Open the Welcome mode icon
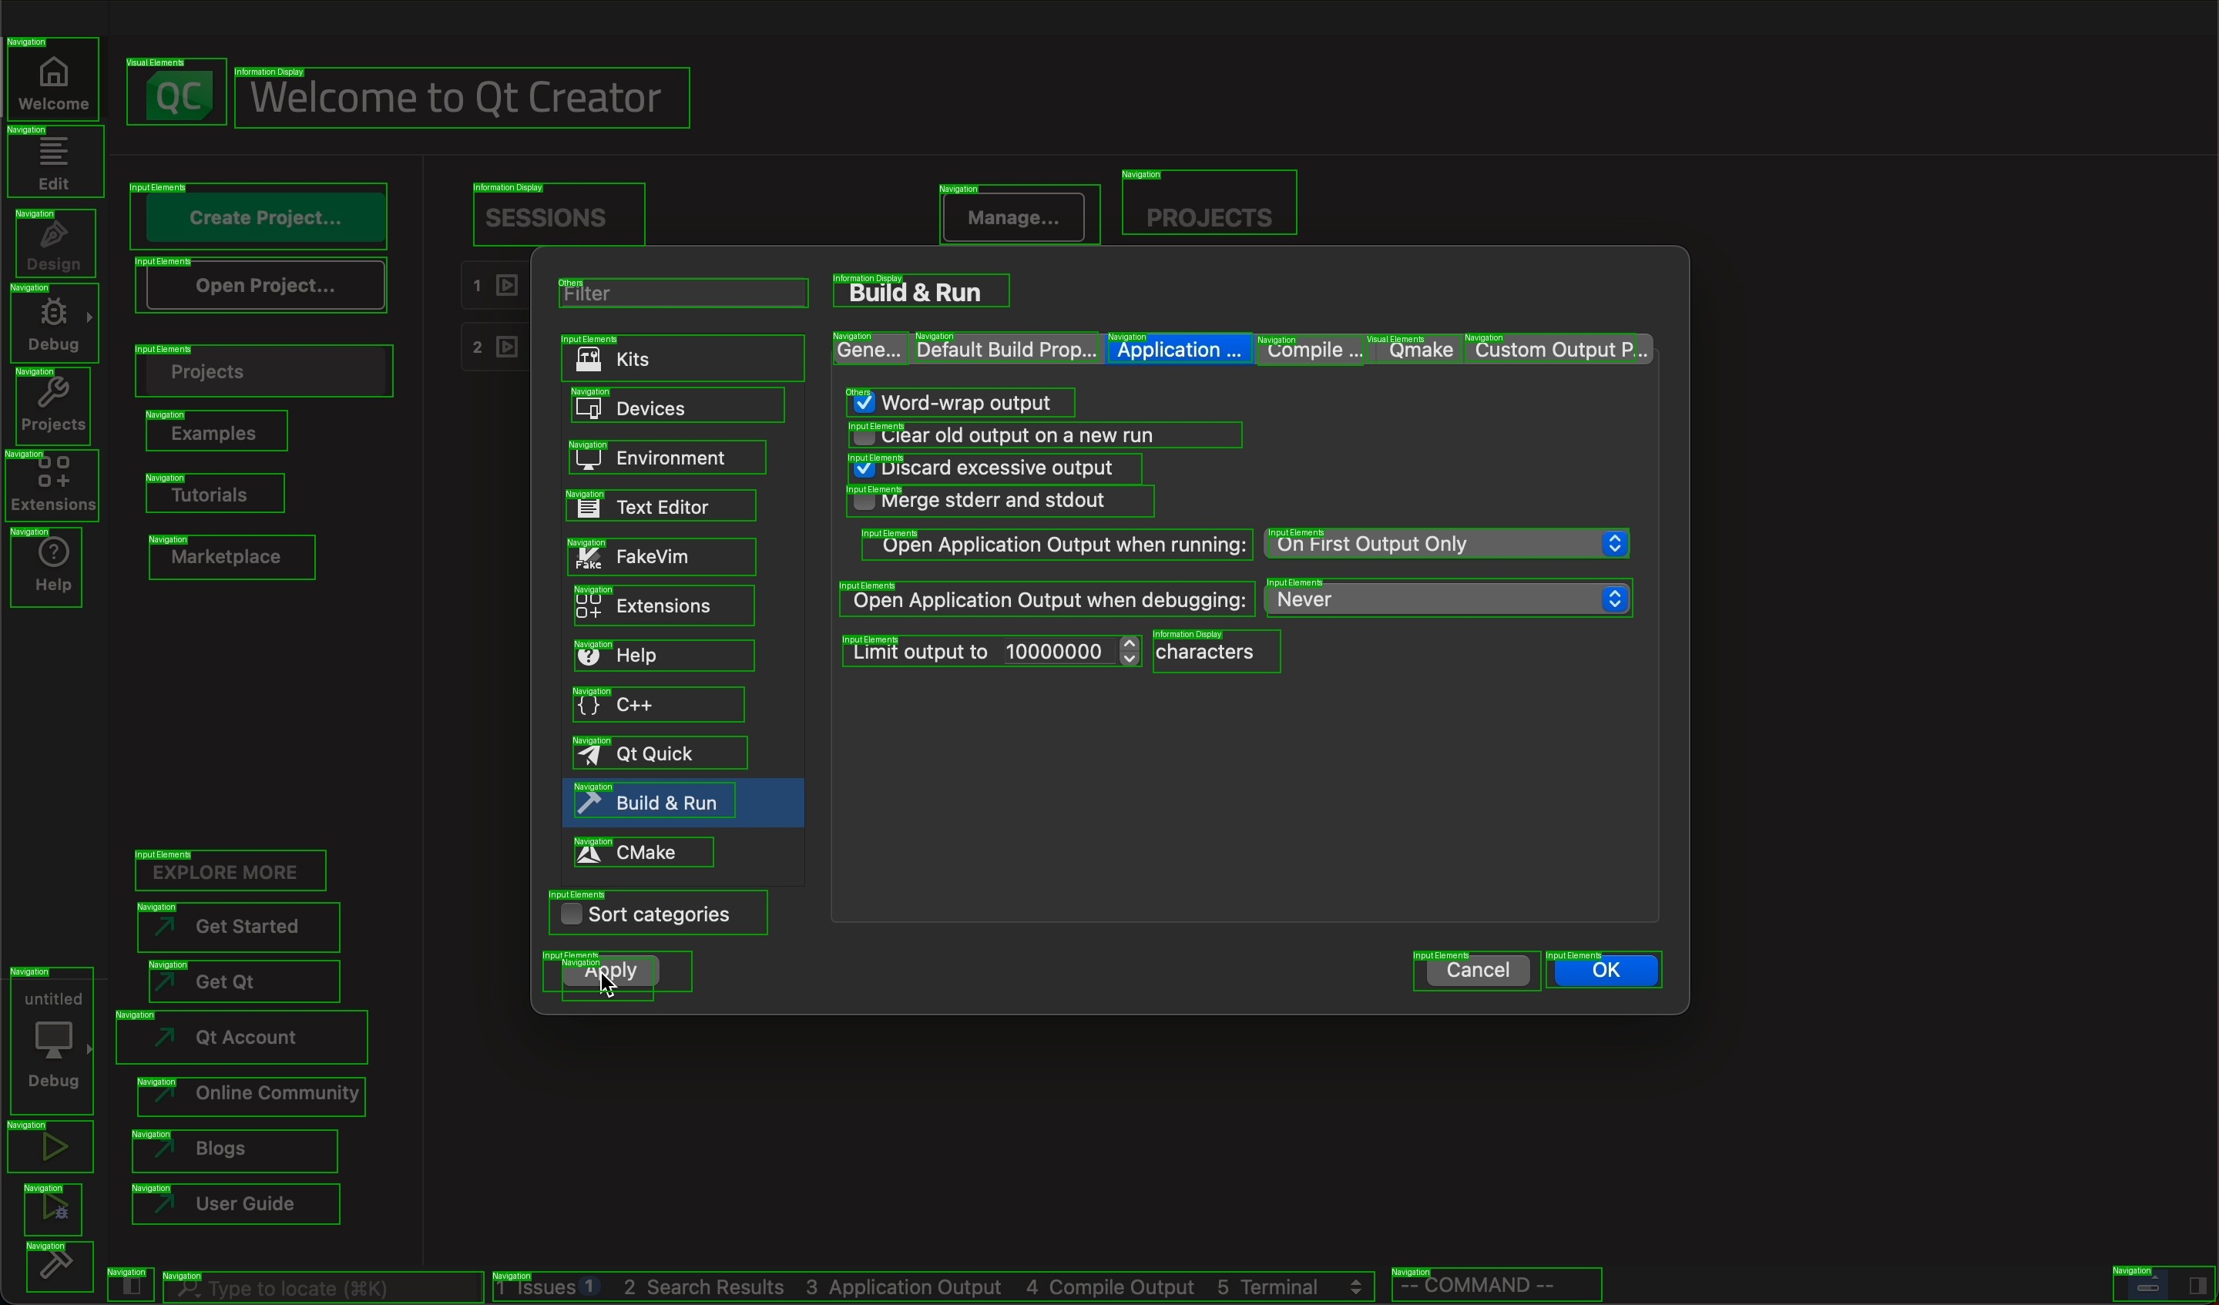 pyautogui.click(x=54, y=80)
